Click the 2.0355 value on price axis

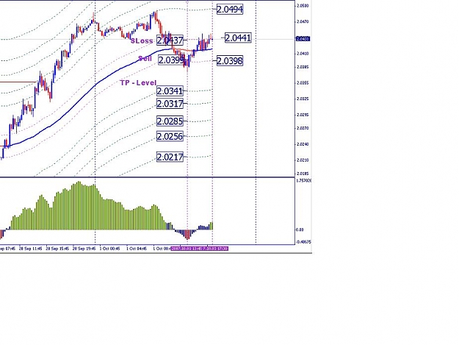click(303, 83)
